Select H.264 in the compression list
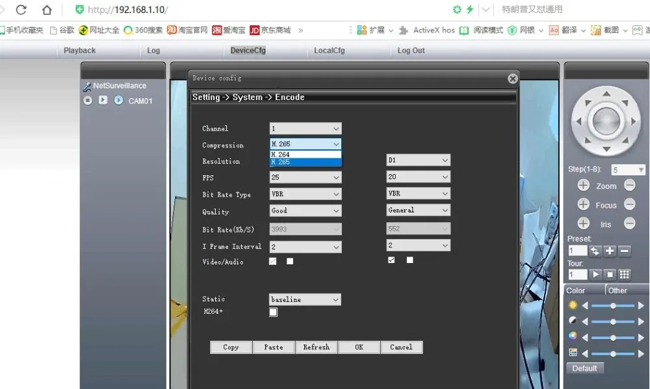The height and width of the screenshot is (389, 650). point(305,155)
